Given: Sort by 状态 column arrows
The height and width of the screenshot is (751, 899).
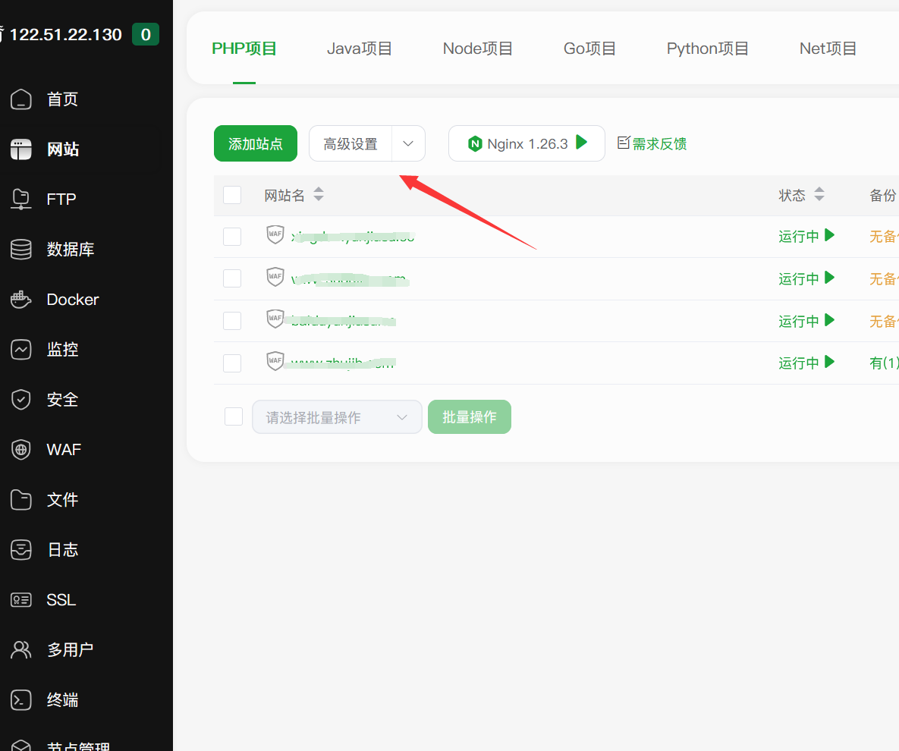Looking at the screenshot, I should pos(819,194).
